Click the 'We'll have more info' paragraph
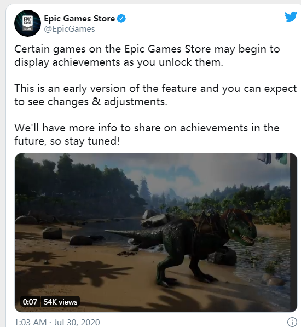301x327 pixels. click(x=147, y=135)
